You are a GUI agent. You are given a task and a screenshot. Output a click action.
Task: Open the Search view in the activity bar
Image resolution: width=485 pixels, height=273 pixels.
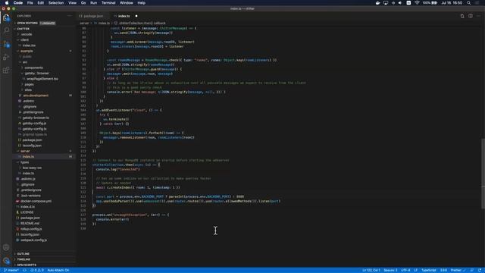[6, 30]
